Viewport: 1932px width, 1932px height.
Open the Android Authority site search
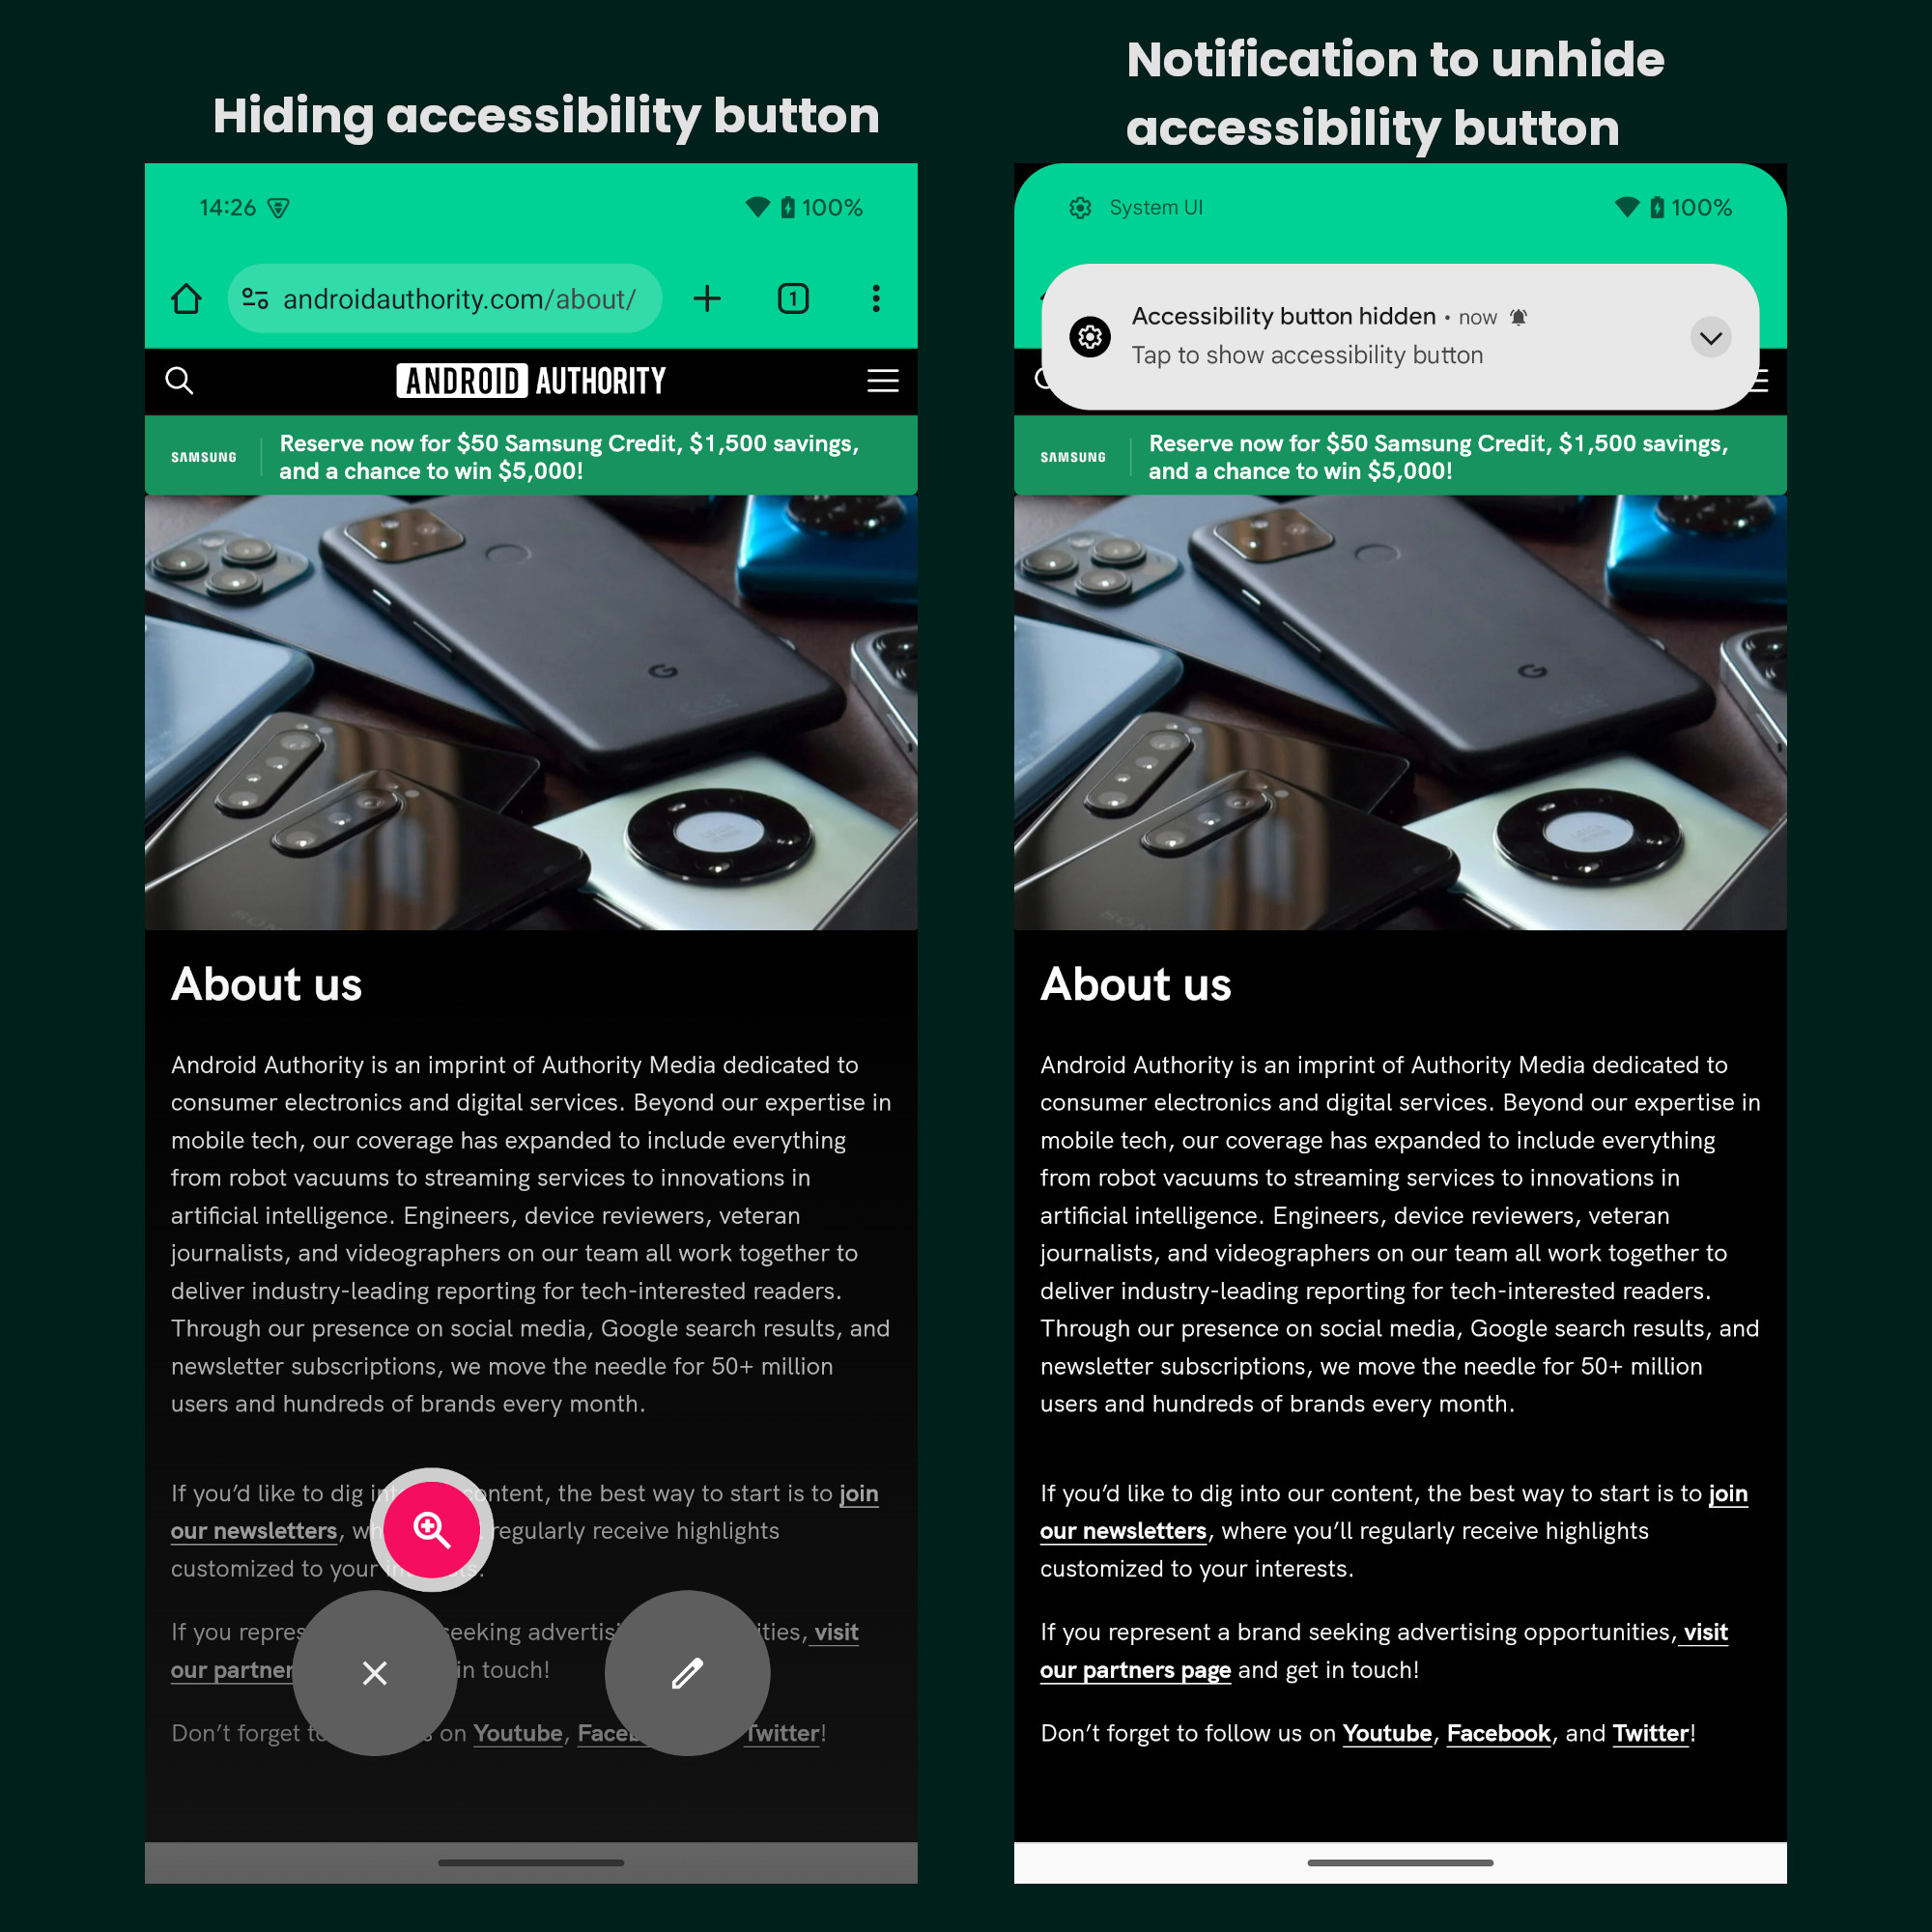coord(175,381)
